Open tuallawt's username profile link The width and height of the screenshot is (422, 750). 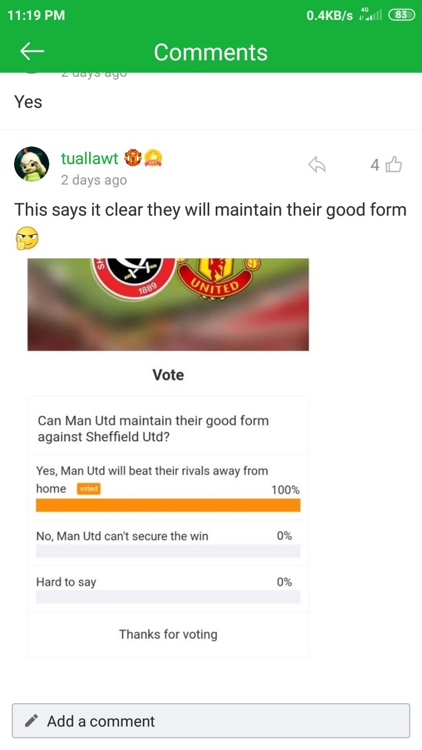click(90, 158)
